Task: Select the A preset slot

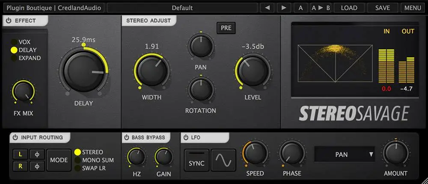Action: coord(300,8)
